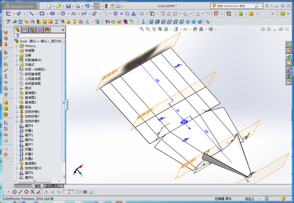Viewport: 294px width, 203px height.
Task: Toggle the center point snap circle icon
Action: pos(14,192)
